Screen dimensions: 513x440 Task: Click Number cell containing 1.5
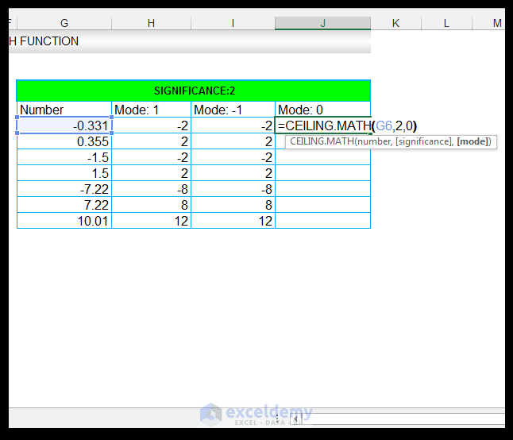point(64,173)
